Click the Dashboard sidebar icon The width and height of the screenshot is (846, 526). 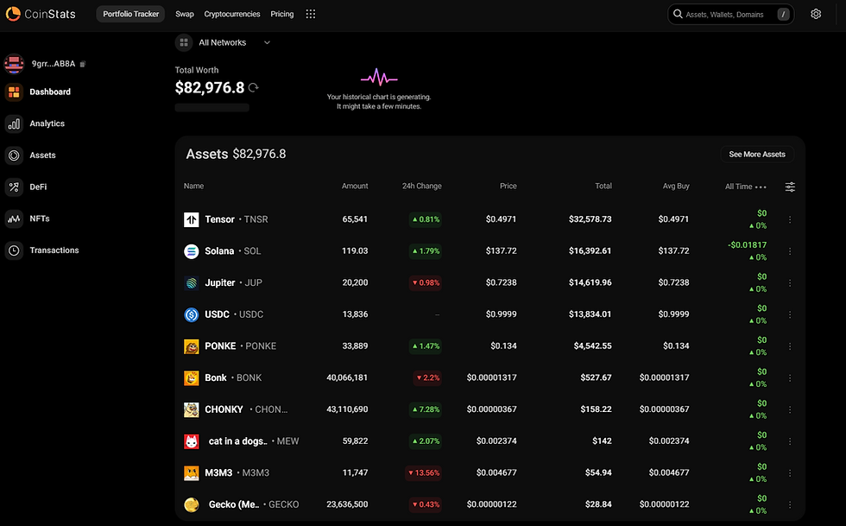14,92
